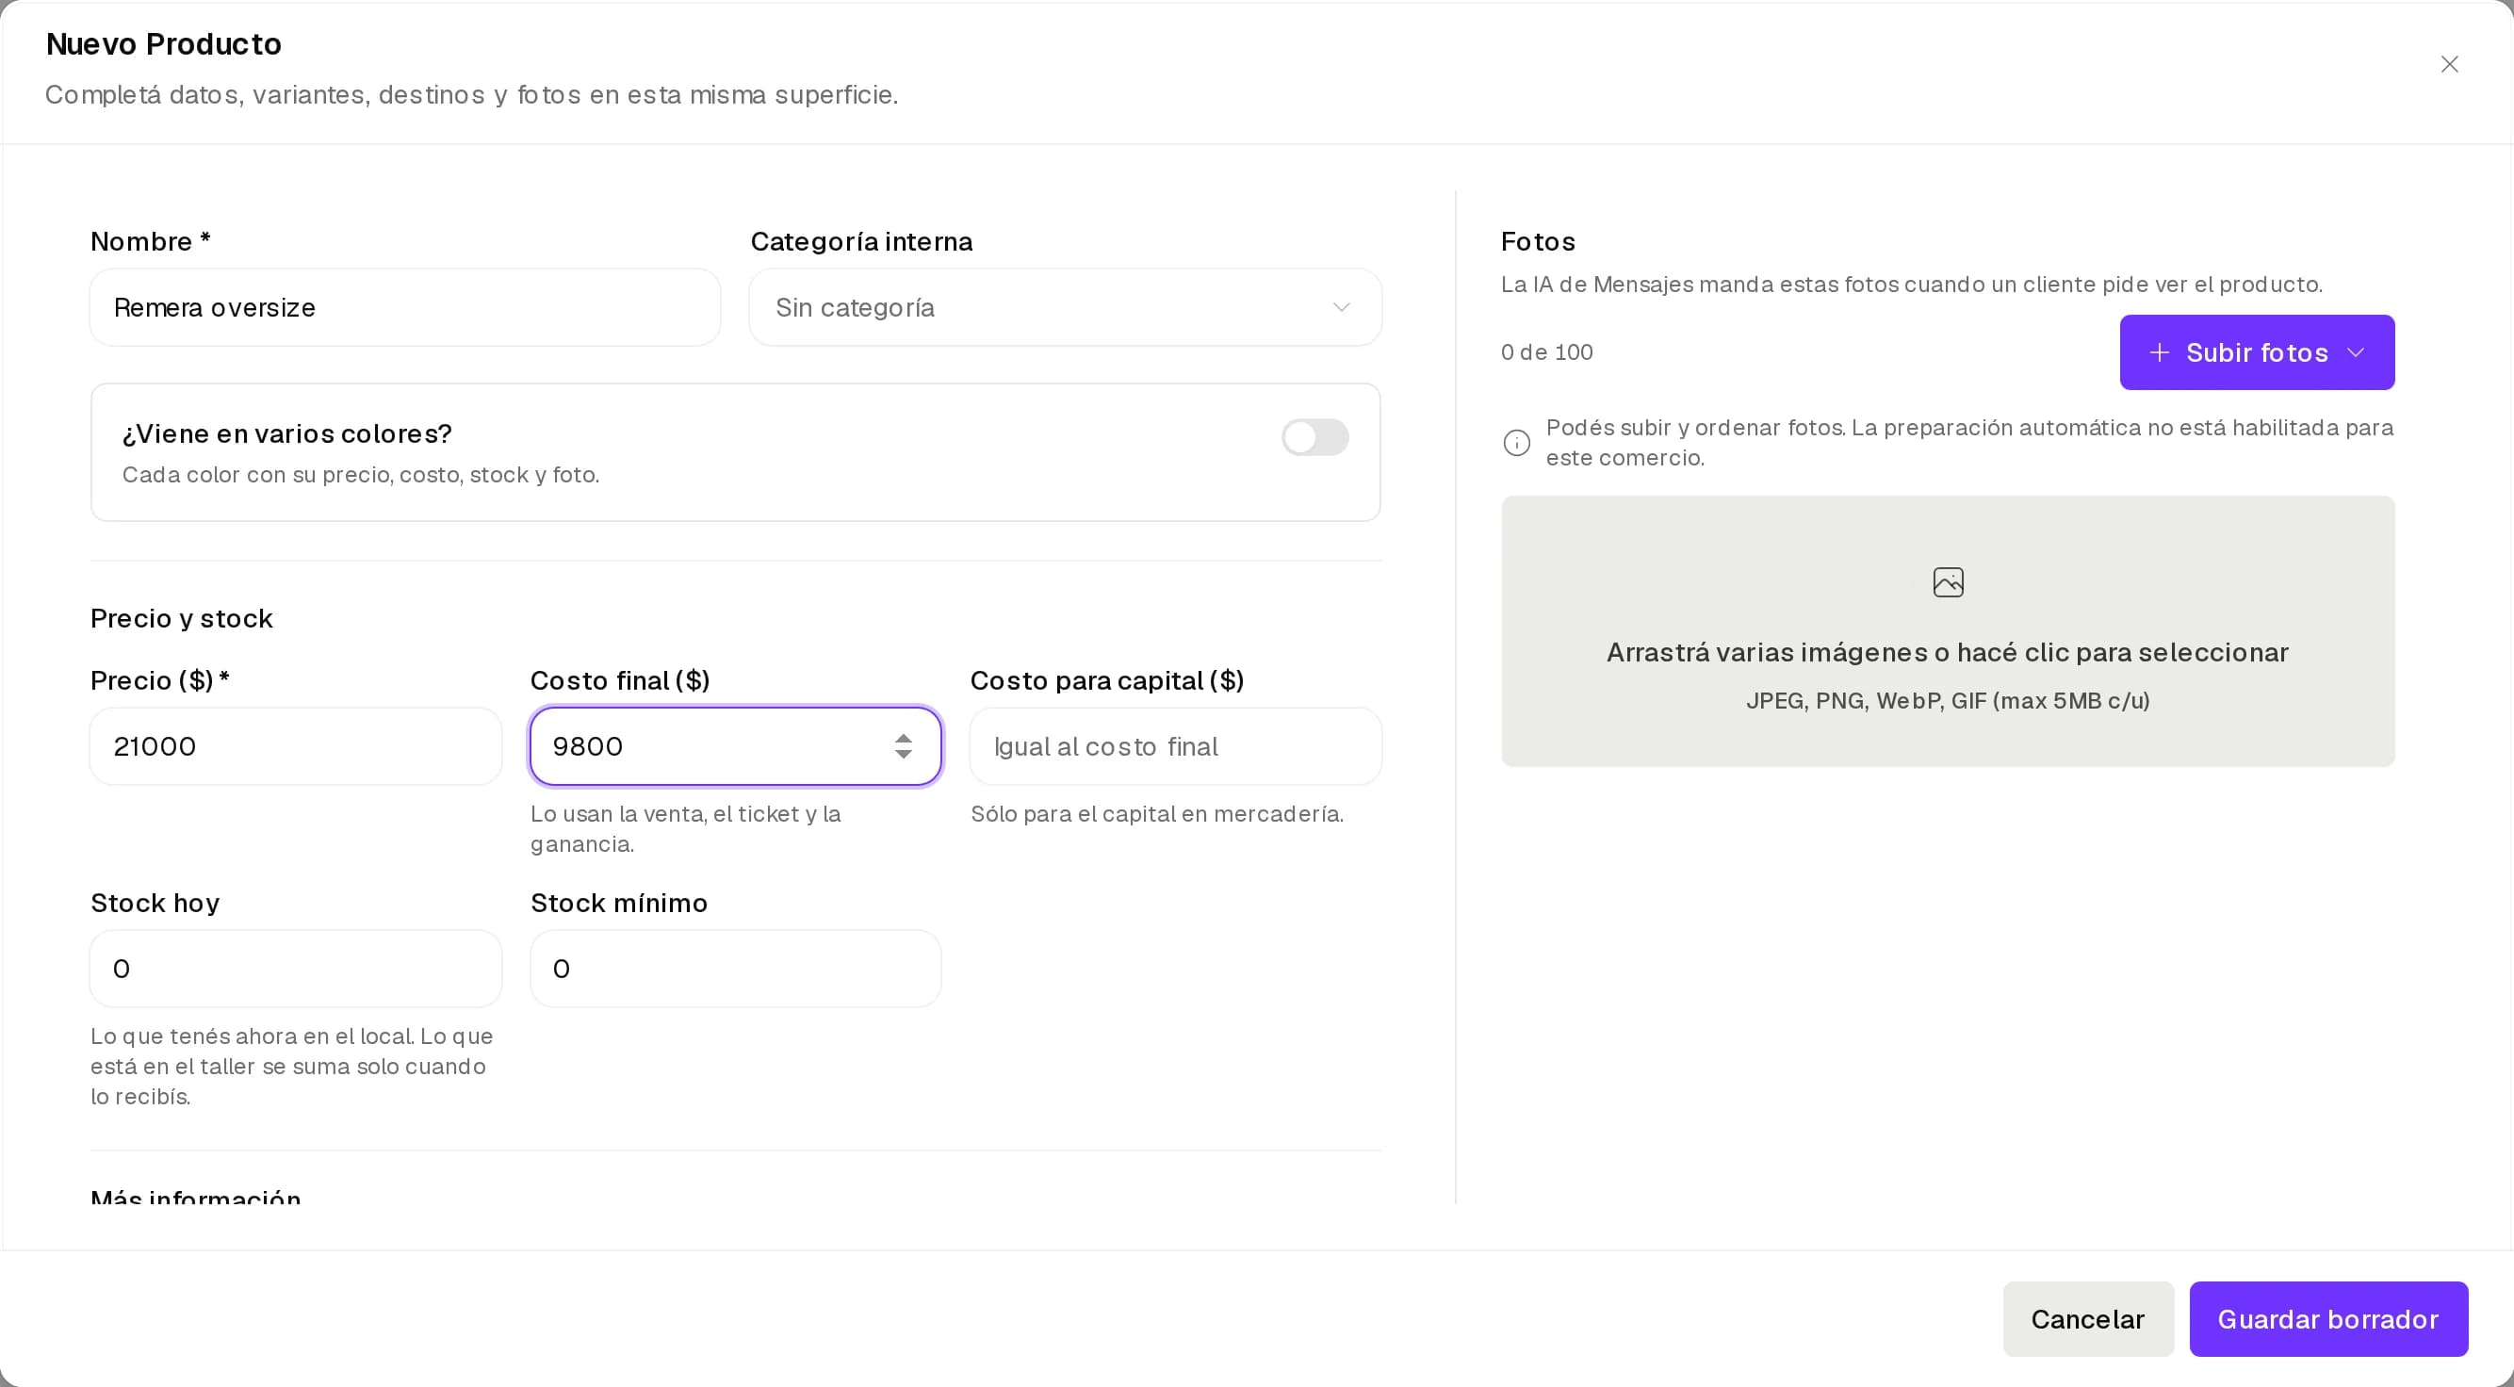This screenshot has height=1387, width=2514.
Task: Click Guardar borrador button
Action: pos(2328,1318)
